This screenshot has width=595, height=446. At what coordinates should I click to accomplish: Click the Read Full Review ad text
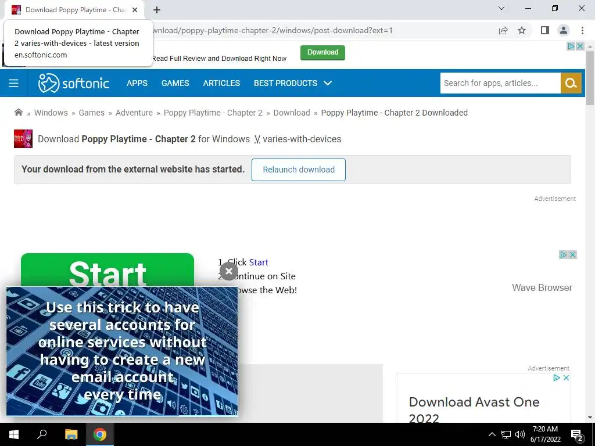219,59
